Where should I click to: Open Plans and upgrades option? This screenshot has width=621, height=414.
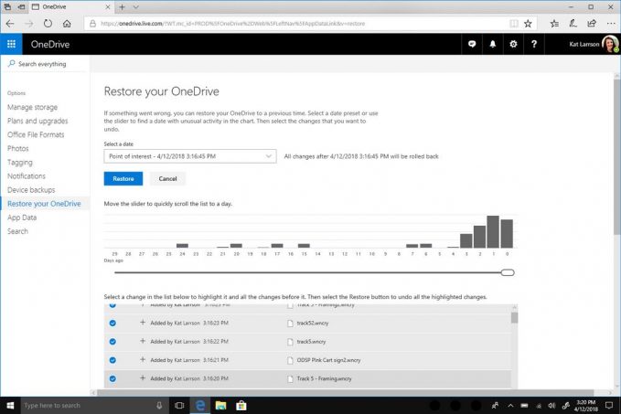37,122
